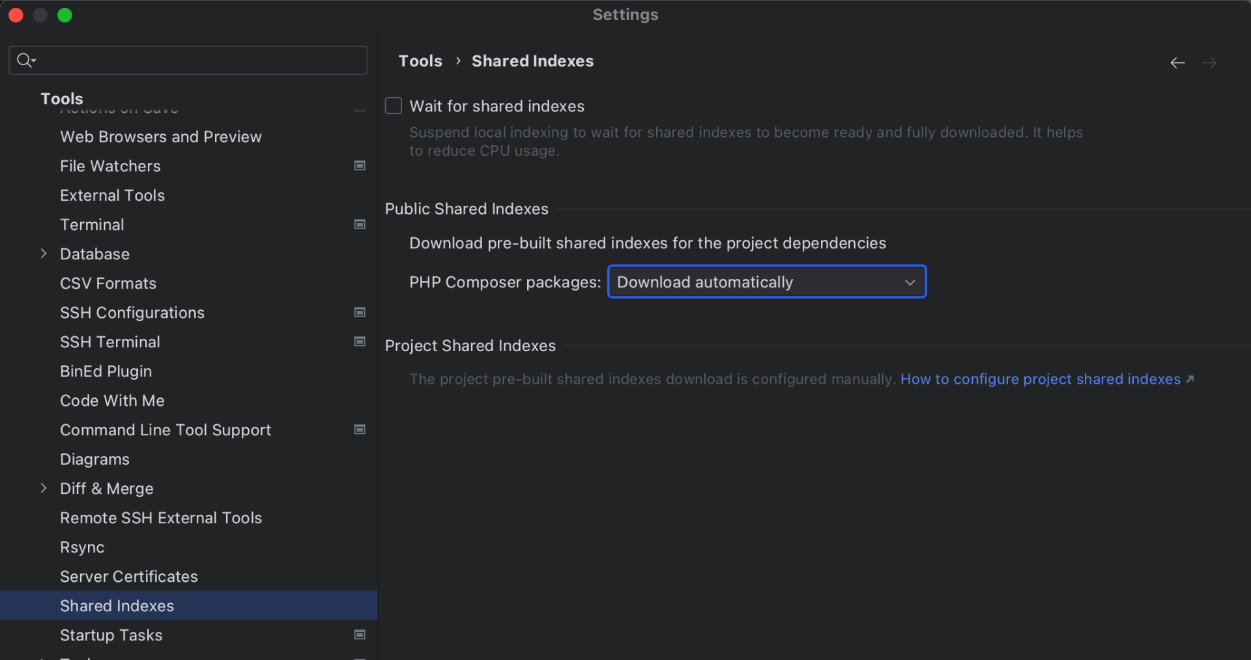Screen dimensions: 1251x660
Task: Expand the Diff & Merge tree node
Action: tap(44, 489)
